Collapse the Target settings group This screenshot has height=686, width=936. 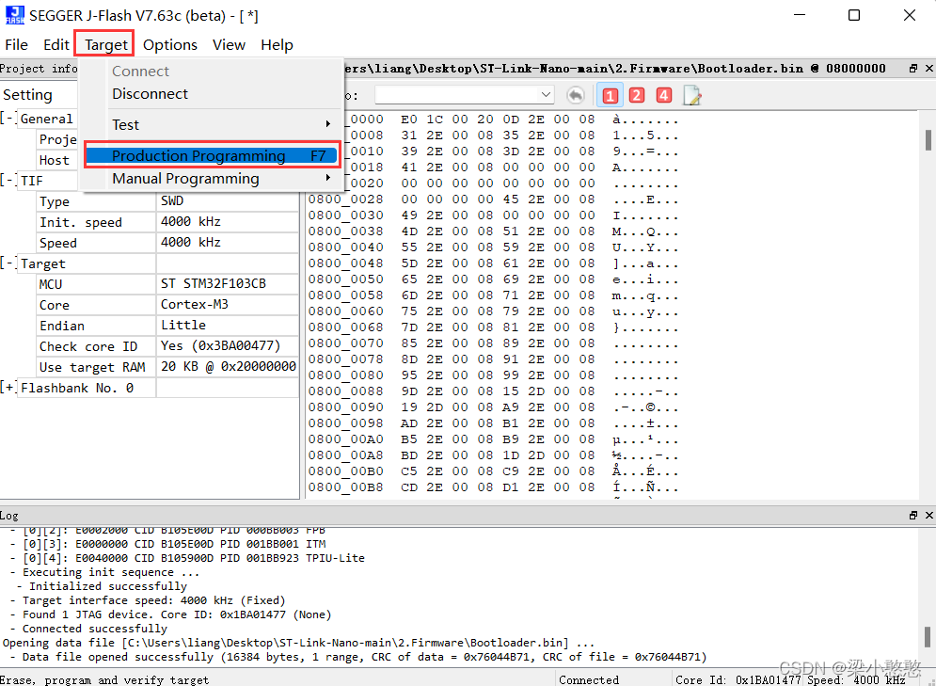8,263
